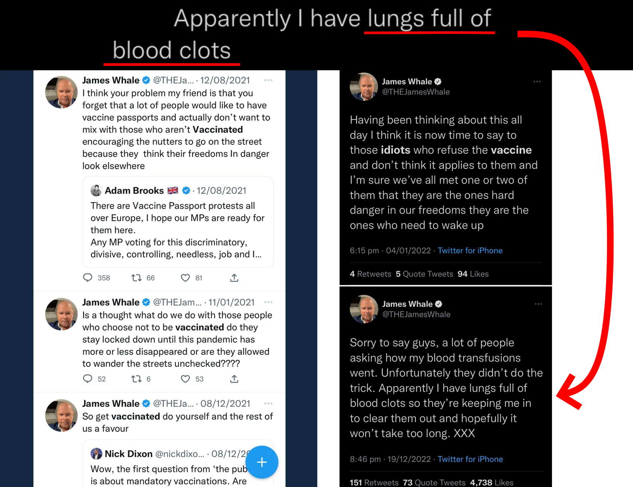Share the 11/01/2021 locked down tweet

234,379
